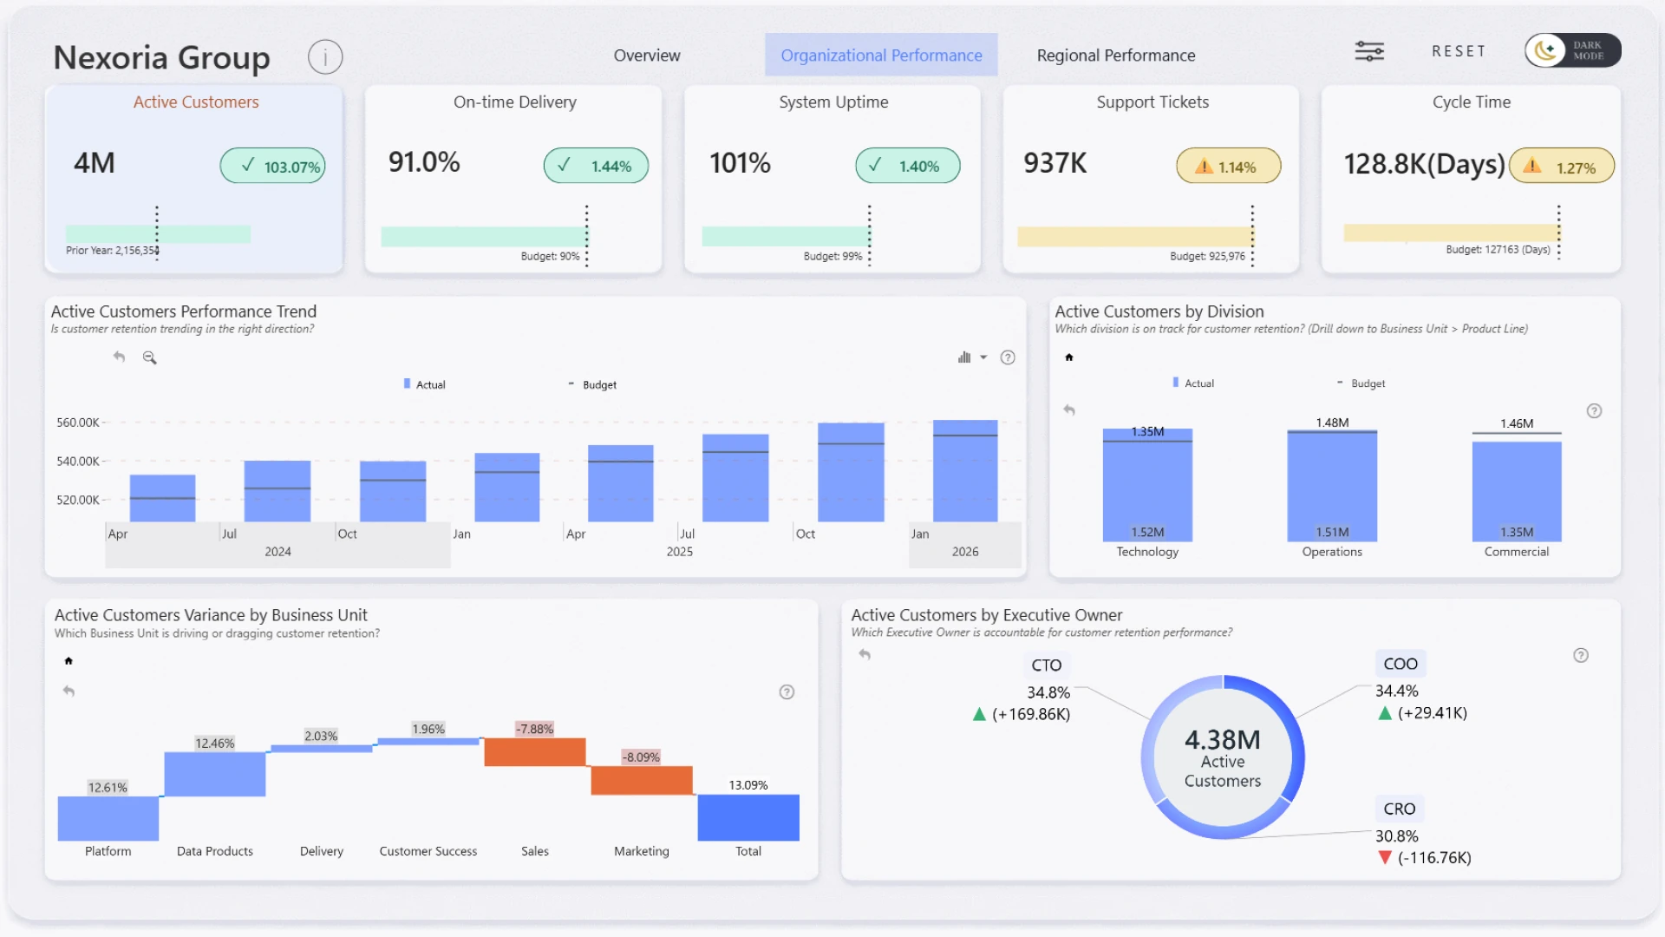Click help icon in Executive Owner chart
This screenshot has height=937, width=1665.
pos(1581,656)
